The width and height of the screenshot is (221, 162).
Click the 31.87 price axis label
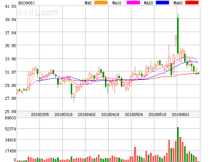(x=10, y=72)
